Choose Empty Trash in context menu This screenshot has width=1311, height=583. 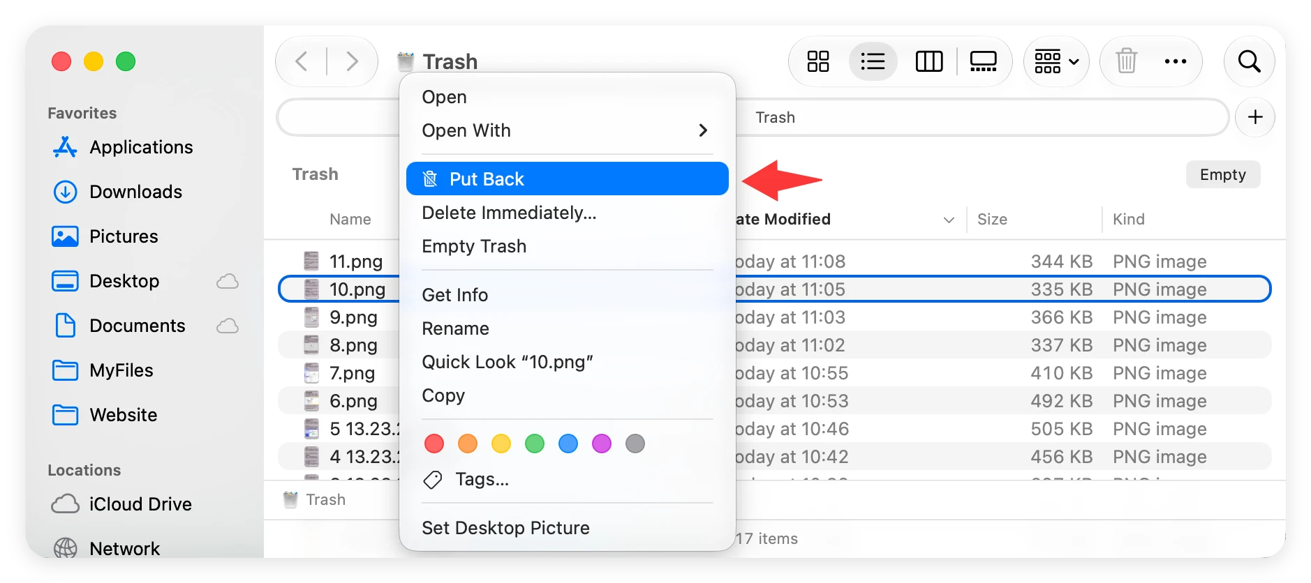click(x=567, y=246)
